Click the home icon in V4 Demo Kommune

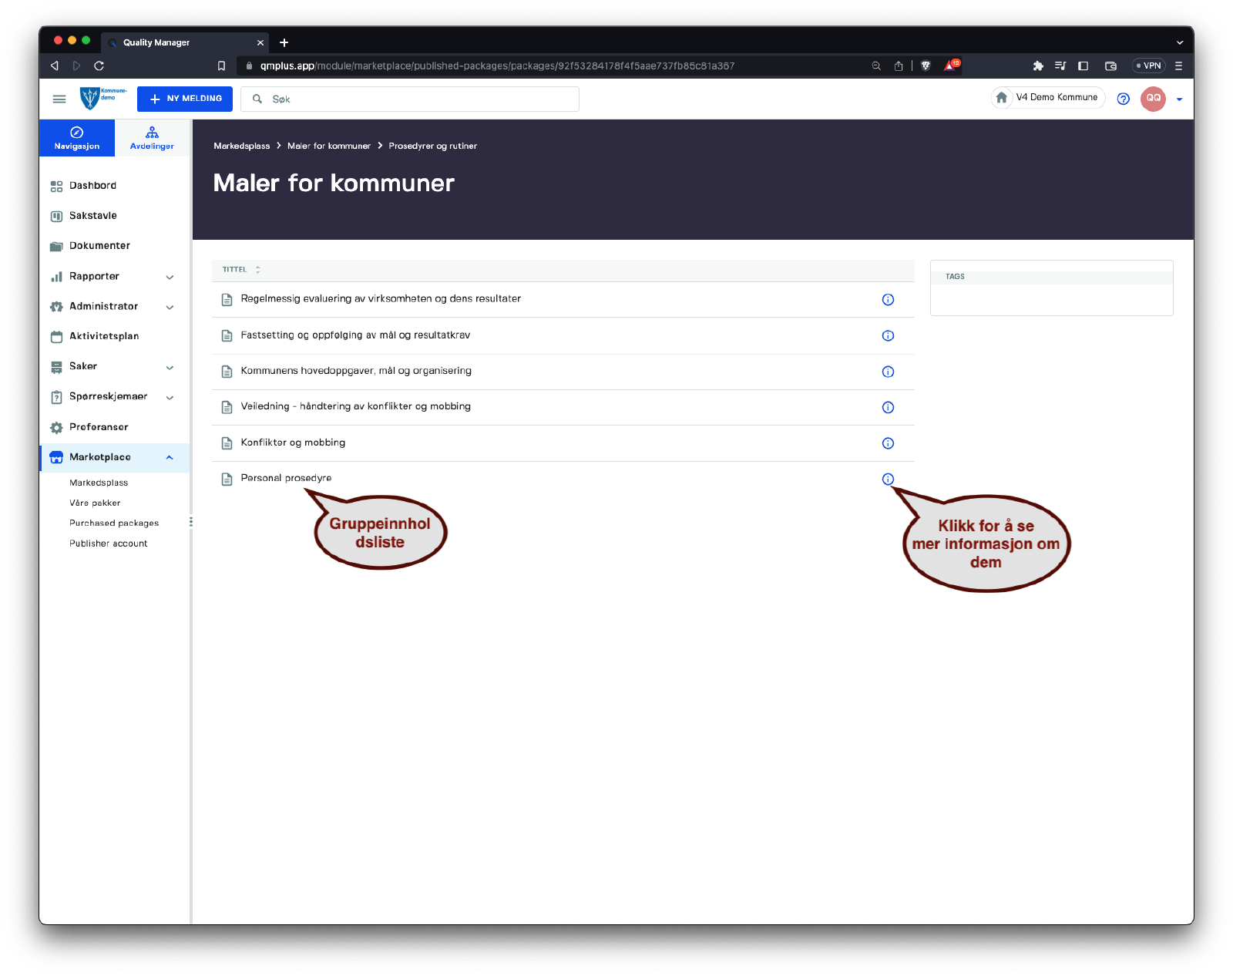pyautogui.click(x=1002, y=98)
